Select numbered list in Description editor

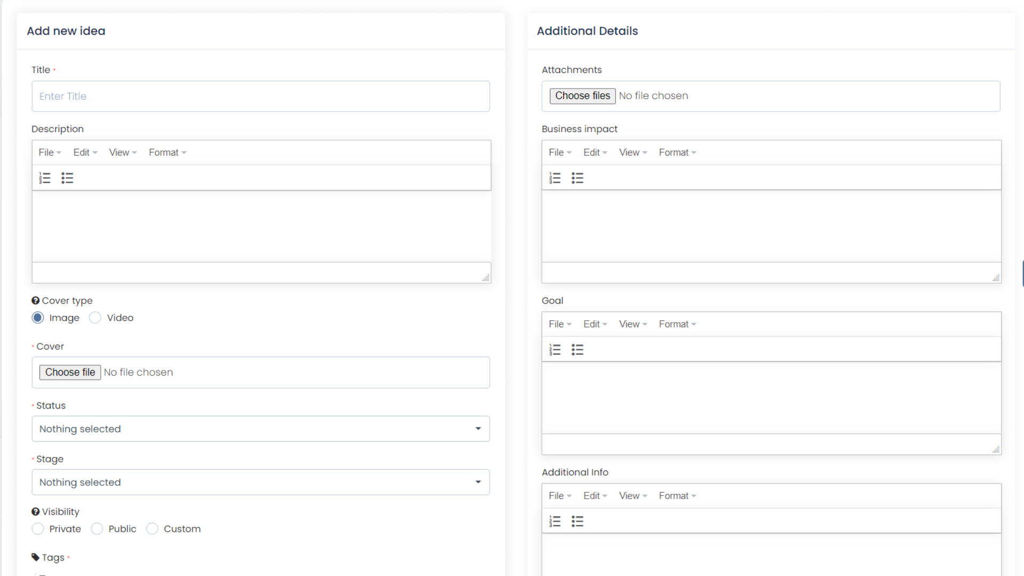pos(45,178)
